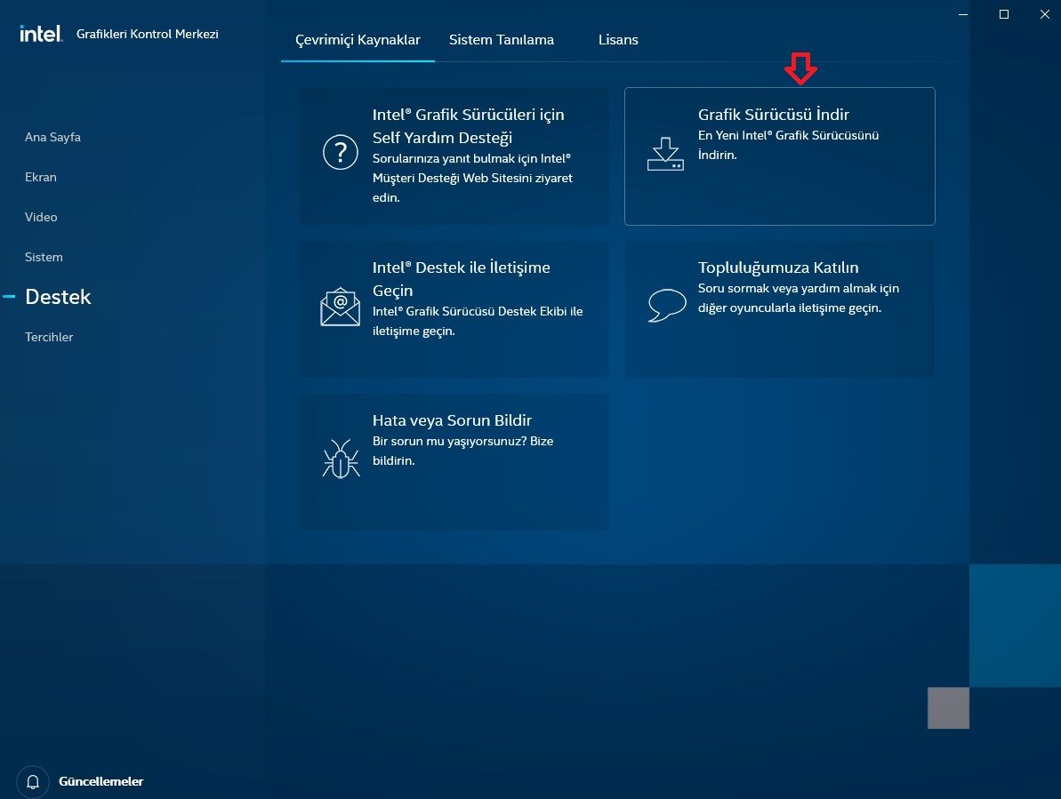1061x799 pixels.
Task: Minimize the Intel control center window
Action: coord(963,14)
